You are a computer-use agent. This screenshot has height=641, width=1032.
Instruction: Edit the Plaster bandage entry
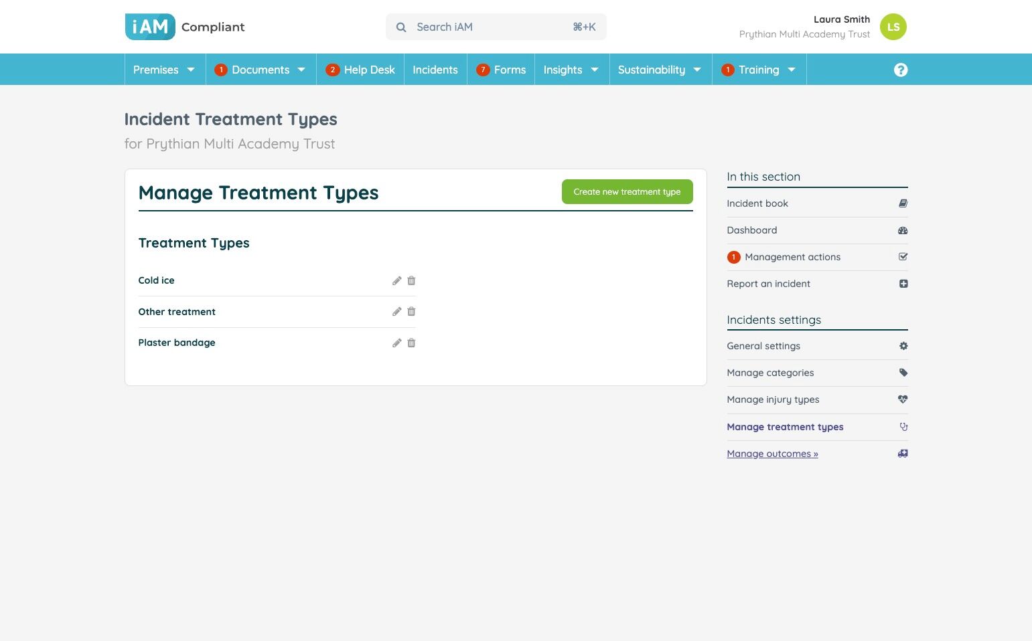point(396,343)
